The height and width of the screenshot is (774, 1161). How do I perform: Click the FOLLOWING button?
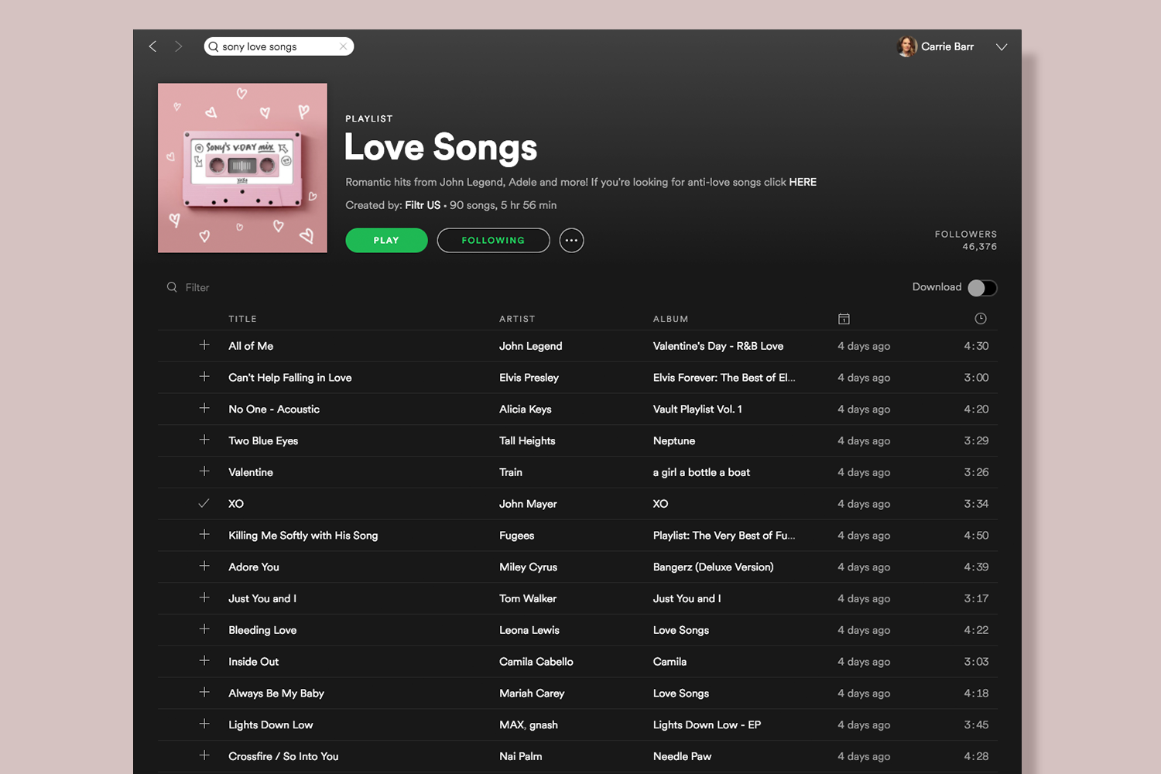pyautogui.click(x=493, y=241)
